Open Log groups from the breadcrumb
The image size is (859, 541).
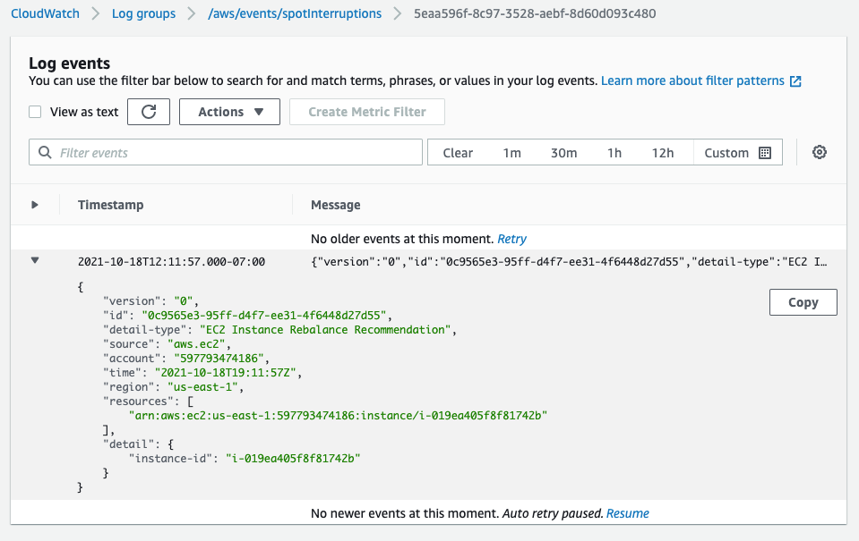pos(142,13)
